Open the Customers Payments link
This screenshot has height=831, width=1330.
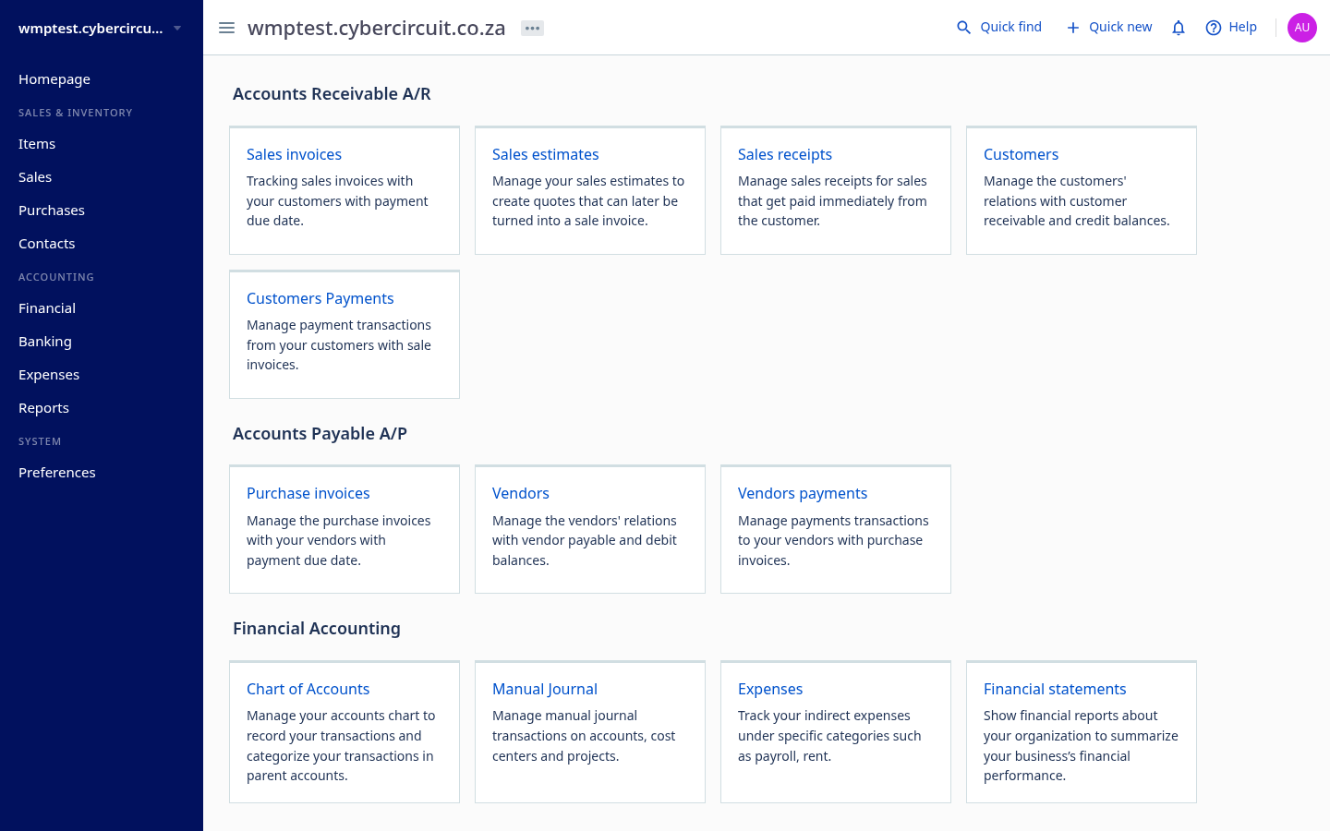pyautogui.click(x=320, y=298)
